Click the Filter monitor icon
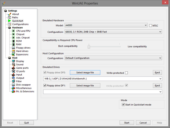This screenshot has width=170, height=128. (13, 81)
